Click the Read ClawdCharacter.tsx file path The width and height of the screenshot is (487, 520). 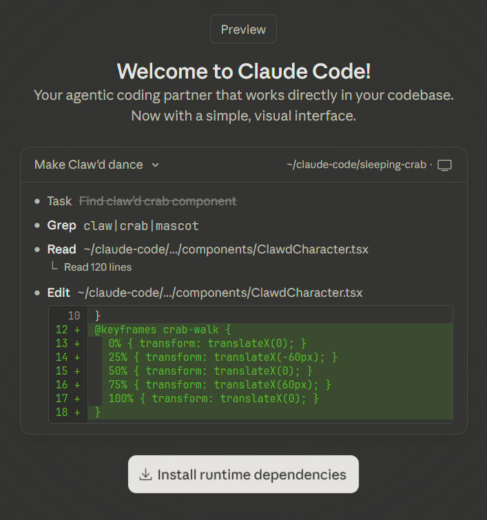click(226, 249)
